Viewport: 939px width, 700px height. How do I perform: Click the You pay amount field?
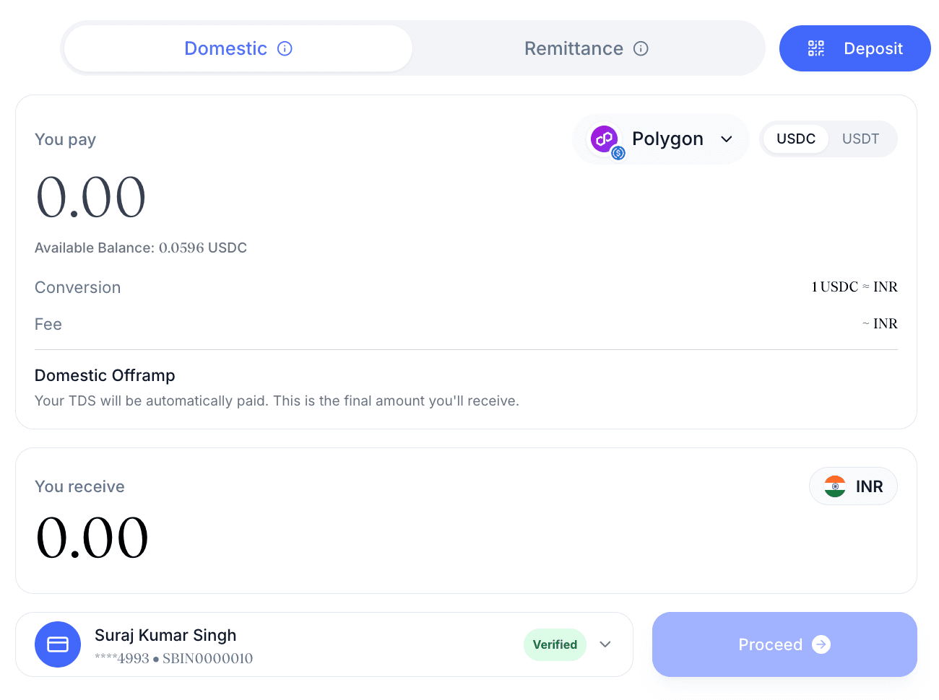92,197
